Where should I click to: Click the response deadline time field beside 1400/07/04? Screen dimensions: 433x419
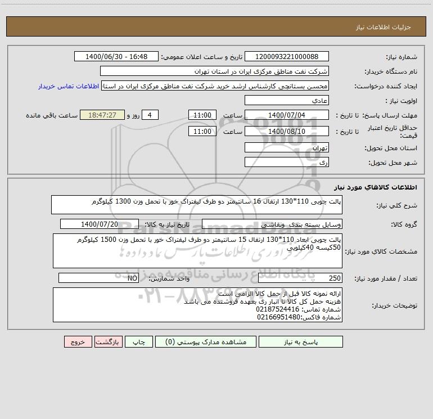click(202, 115)
